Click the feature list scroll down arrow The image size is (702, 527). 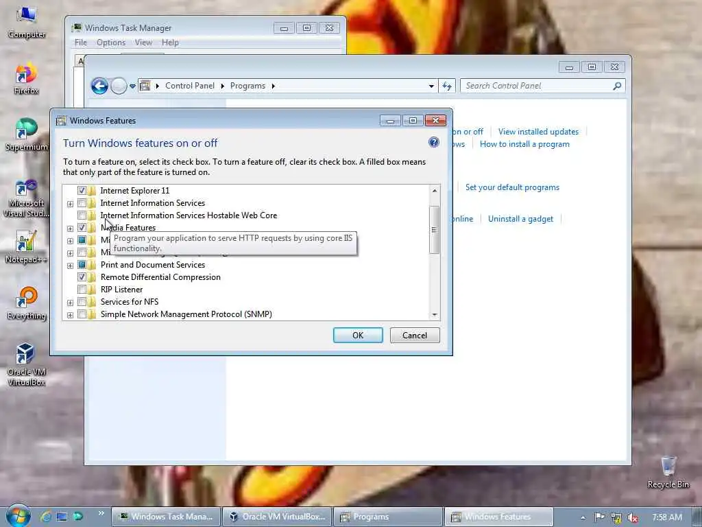(434, 314)
